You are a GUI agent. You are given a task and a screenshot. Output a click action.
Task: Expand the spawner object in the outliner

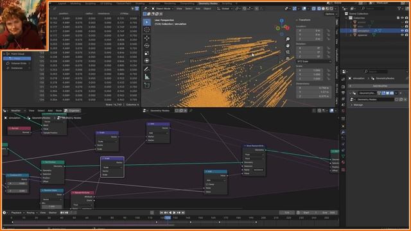point(351,35)
